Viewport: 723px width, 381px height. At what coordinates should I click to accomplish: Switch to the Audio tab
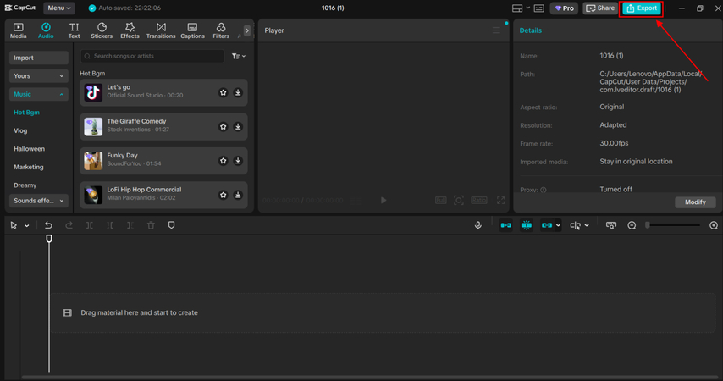click(46, 30)
